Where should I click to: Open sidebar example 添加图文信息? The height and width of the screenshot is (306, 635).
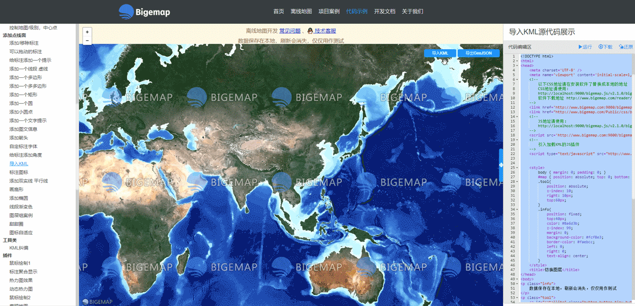pyautogui.click(x=24, y=129)
